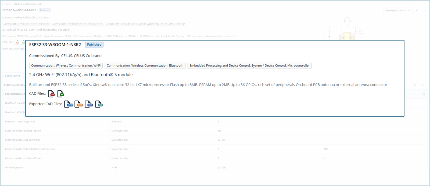Click the clear filter icon above the specifications table

[x=415, y=85]
